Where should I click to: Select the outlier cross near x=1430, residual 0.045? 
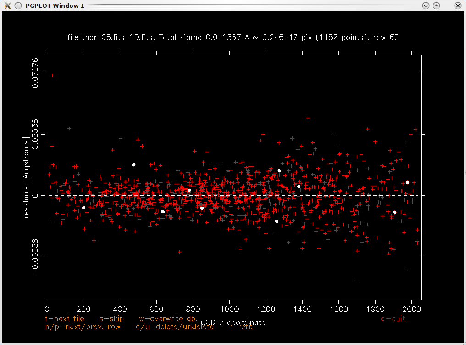(308, 118)
